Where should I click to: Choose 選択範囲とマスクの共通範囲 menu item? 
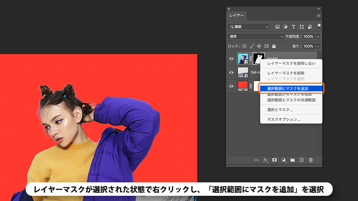point(291,100)
